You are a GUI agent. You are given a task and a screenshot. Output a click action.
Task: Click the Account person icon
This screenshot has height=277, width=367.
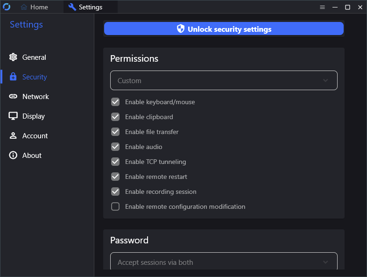pos(13,136)
